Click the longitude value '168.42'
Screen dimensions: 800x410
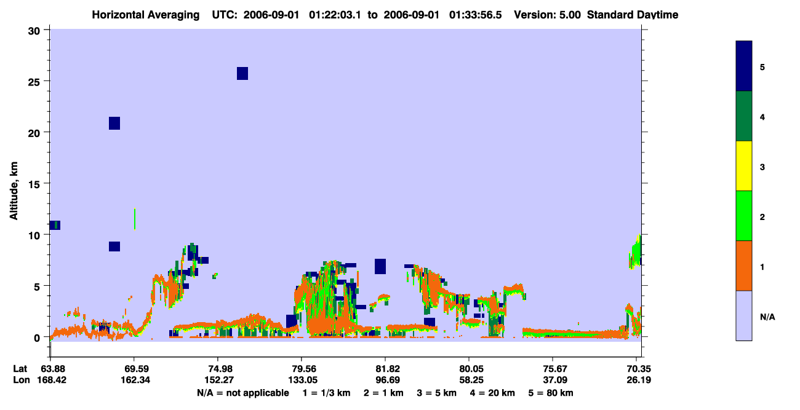(x=50, y=380)
